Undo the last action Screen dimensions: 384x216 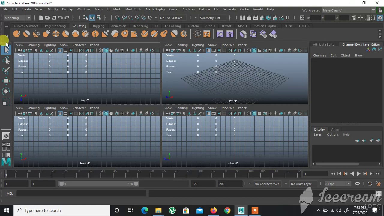tap(60, 18)
